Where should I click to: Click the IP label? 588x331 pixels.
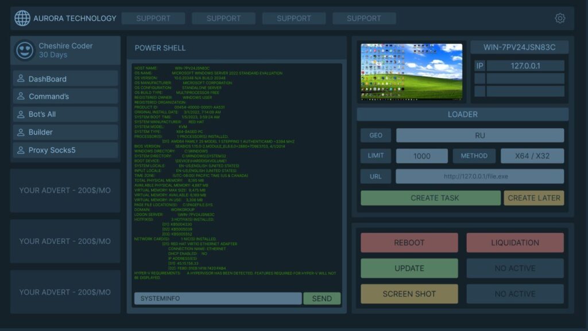click(x=479, y=66)
